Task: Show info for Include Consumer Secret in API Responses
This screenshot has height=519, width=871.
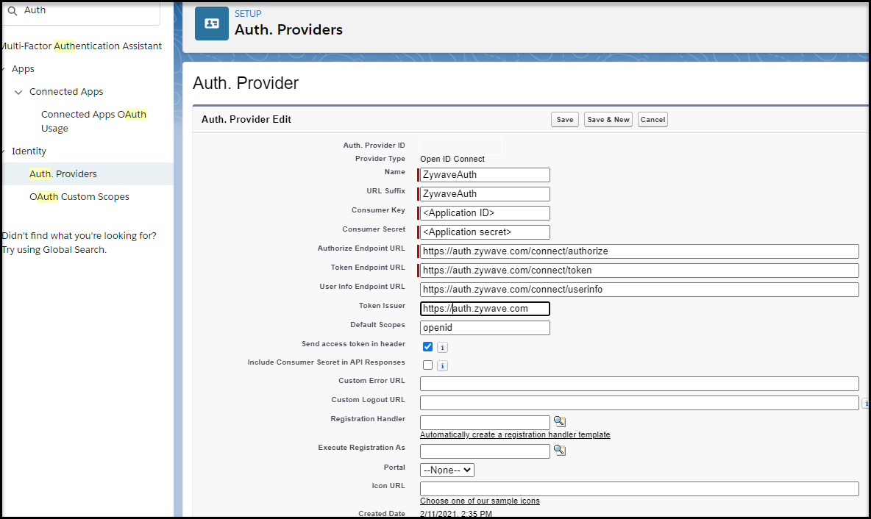Action: pos(442,366)
